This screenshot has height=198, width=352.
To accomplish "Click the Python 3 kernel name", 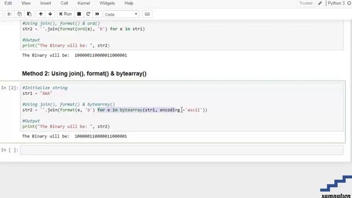I will (336, 3).
